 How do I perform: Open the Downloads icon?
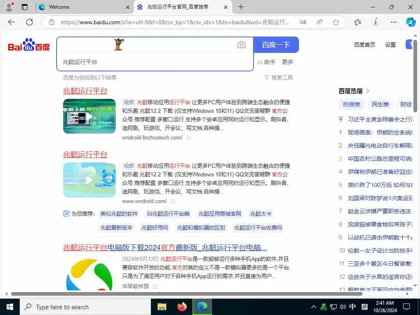pos(376,22)
